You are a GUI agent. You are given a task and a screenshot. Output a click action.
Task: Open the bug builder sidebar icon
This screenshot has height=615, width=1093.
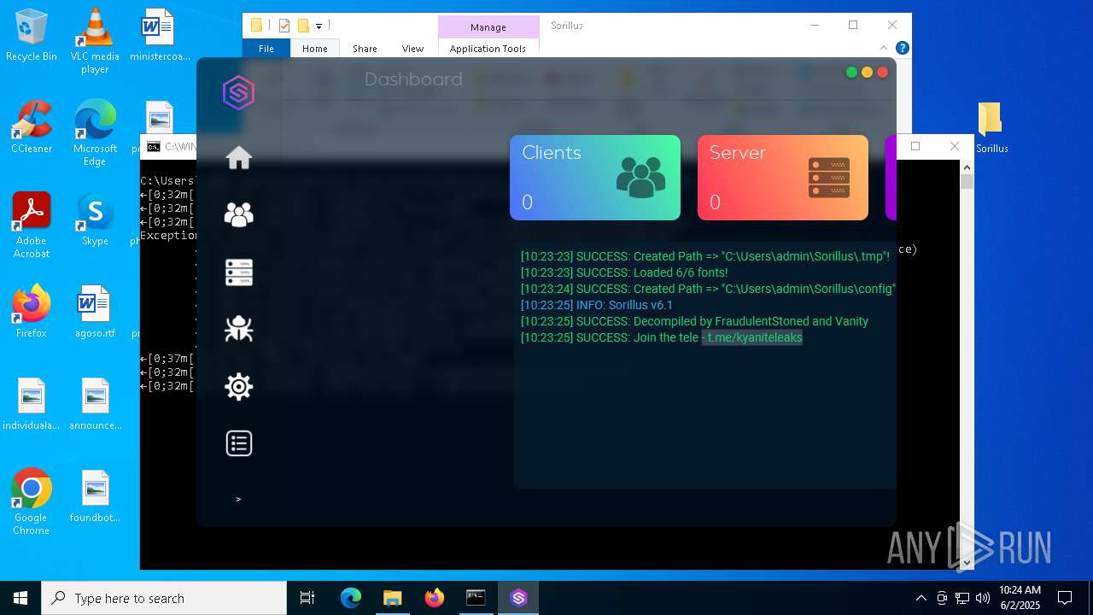click(x=239, y=329)
